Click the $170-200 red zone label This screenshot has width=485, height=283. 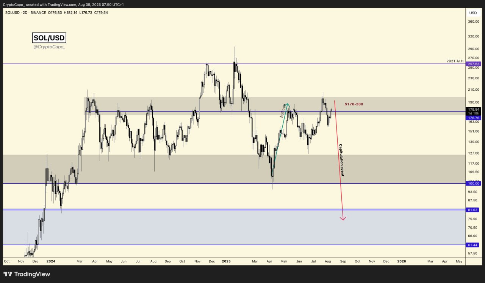tap(354, 104)
